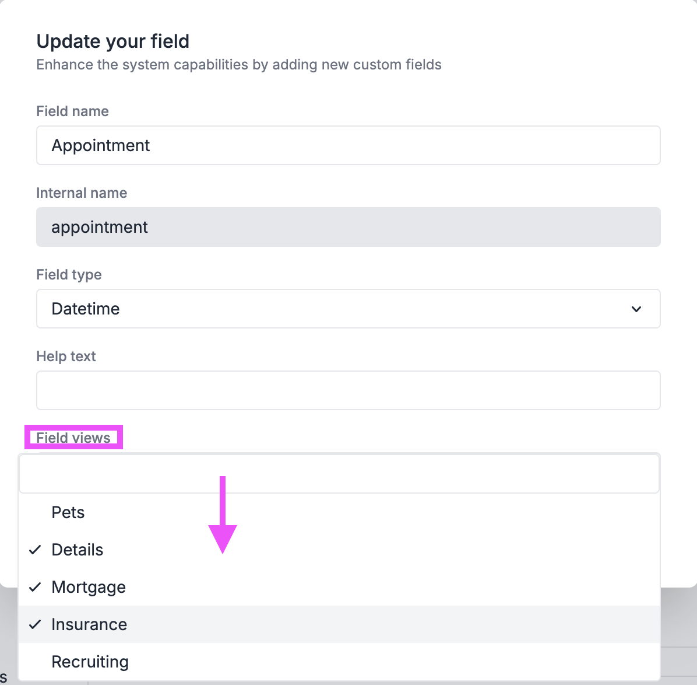Click the highlighted Field views label
This screenshot has height=685, width=697.
[73, 437]
